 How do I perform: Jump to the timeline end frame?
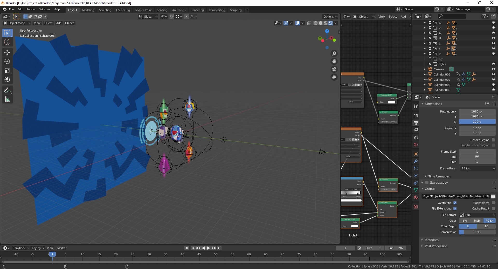pyautogui.click(x=219, y=248)
